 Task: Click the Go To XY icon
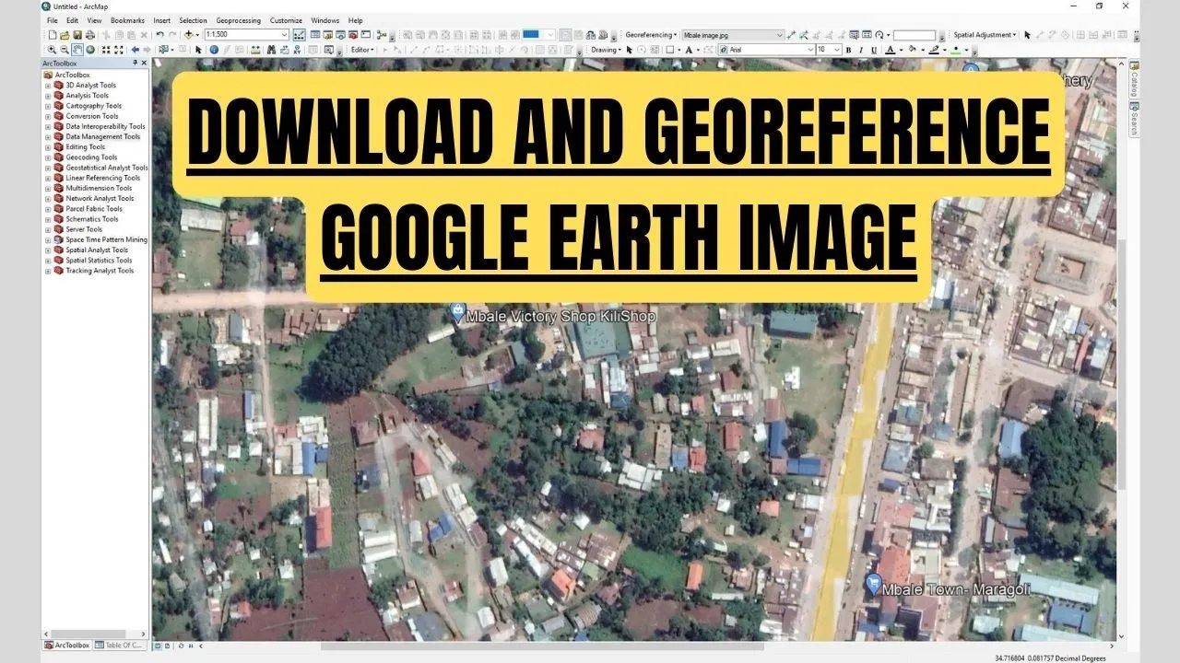(297, 49)
